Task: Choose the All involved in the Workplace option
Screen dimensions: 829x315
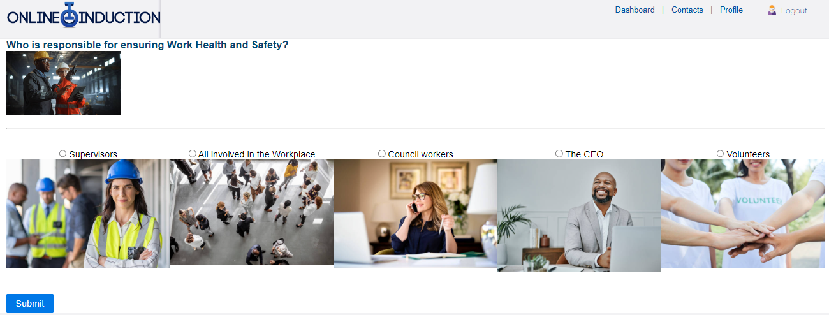Action: [193, 154]
